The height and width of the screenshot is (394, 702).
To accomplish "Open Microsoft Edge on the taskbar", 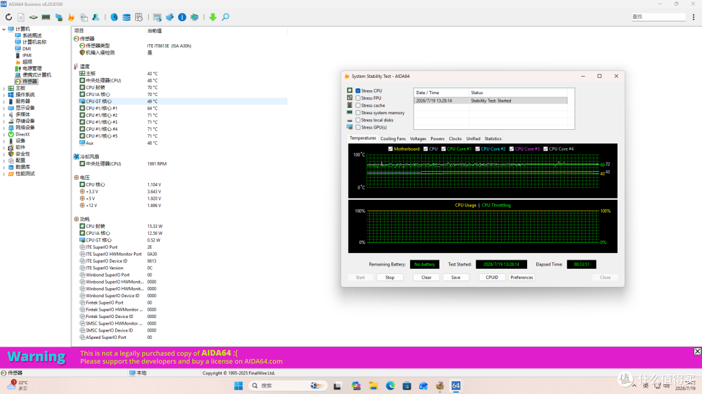I will (x=390, y=386).
